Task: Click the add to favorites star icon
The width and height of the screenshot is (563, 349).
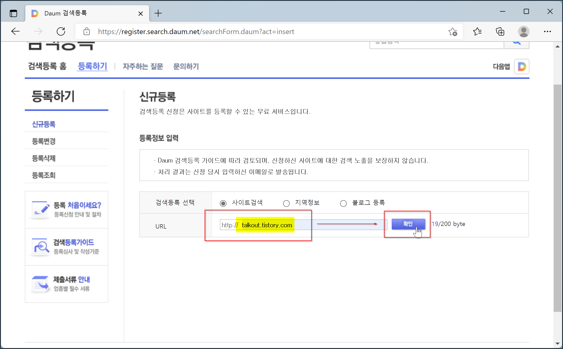Action: click(x=453, y=31)
